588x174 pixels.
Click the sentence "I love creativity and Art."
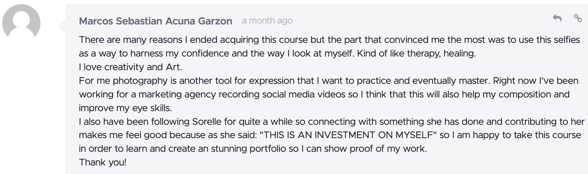[x=131, y=67]
